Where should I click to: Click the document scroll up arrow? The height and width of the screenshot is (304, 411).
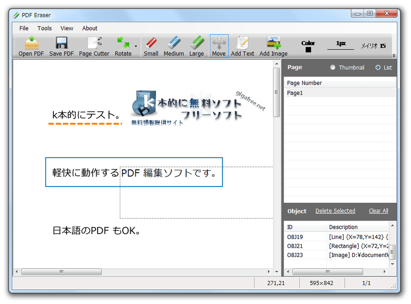[276, 64]
